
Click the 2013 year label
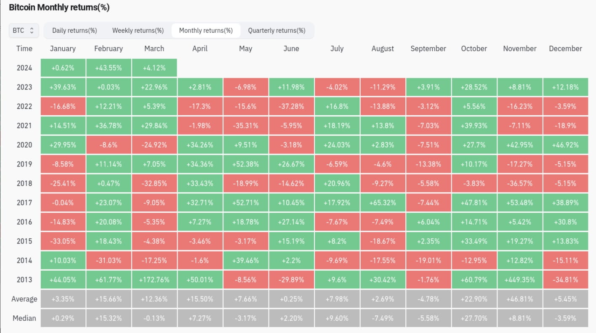click(x=24, y=279)
